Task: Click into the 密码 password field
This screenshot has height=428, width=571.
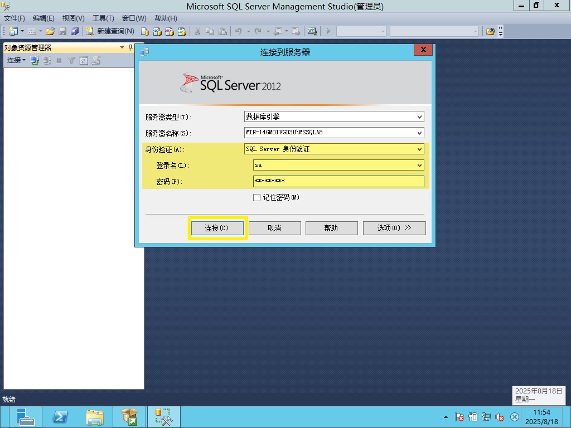Action: (x=338, y=181)
